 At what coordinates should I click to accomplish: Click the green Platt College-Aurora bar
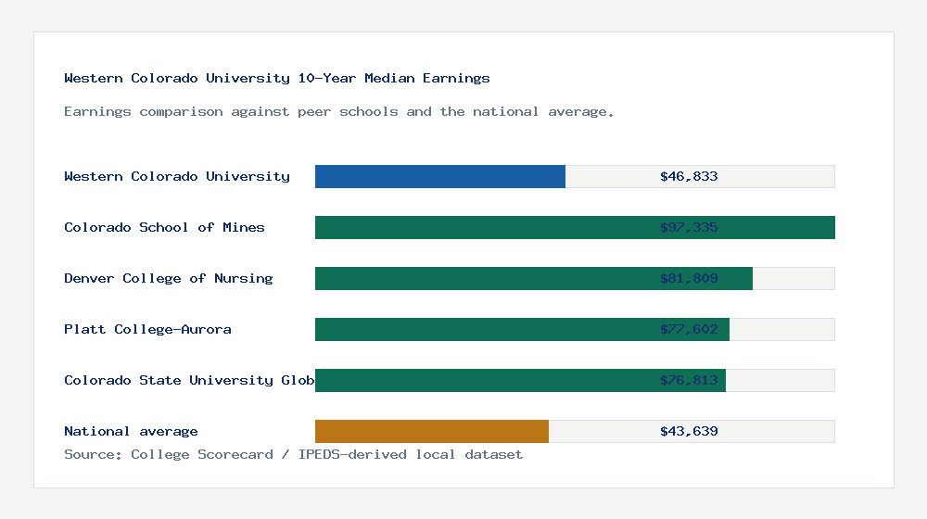click(522, 329)
